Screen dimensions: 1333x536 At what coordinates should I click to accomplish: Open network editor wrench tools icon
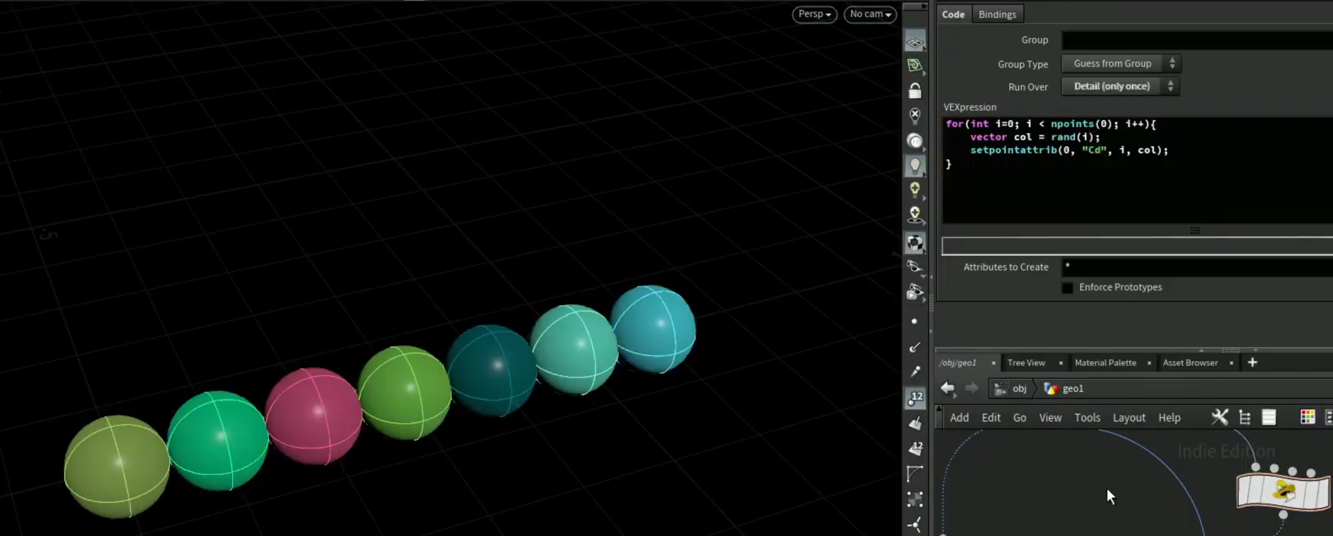coord(1219,417)
